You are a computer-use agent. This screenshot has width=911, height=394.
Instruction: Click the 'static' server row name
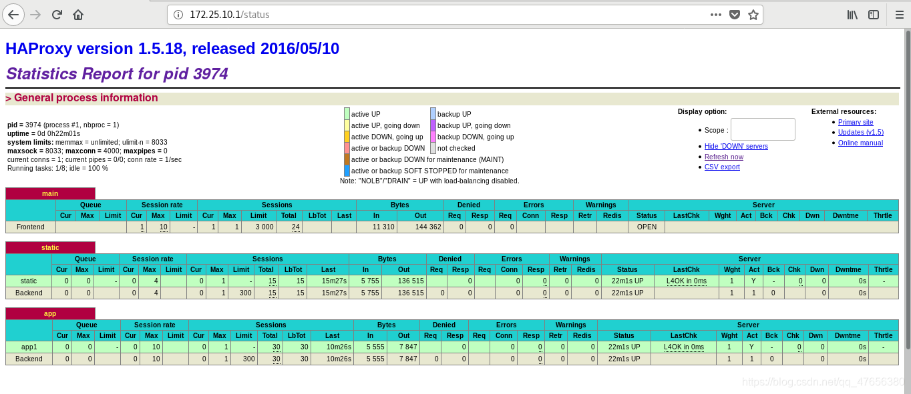(x=29, y=281)
